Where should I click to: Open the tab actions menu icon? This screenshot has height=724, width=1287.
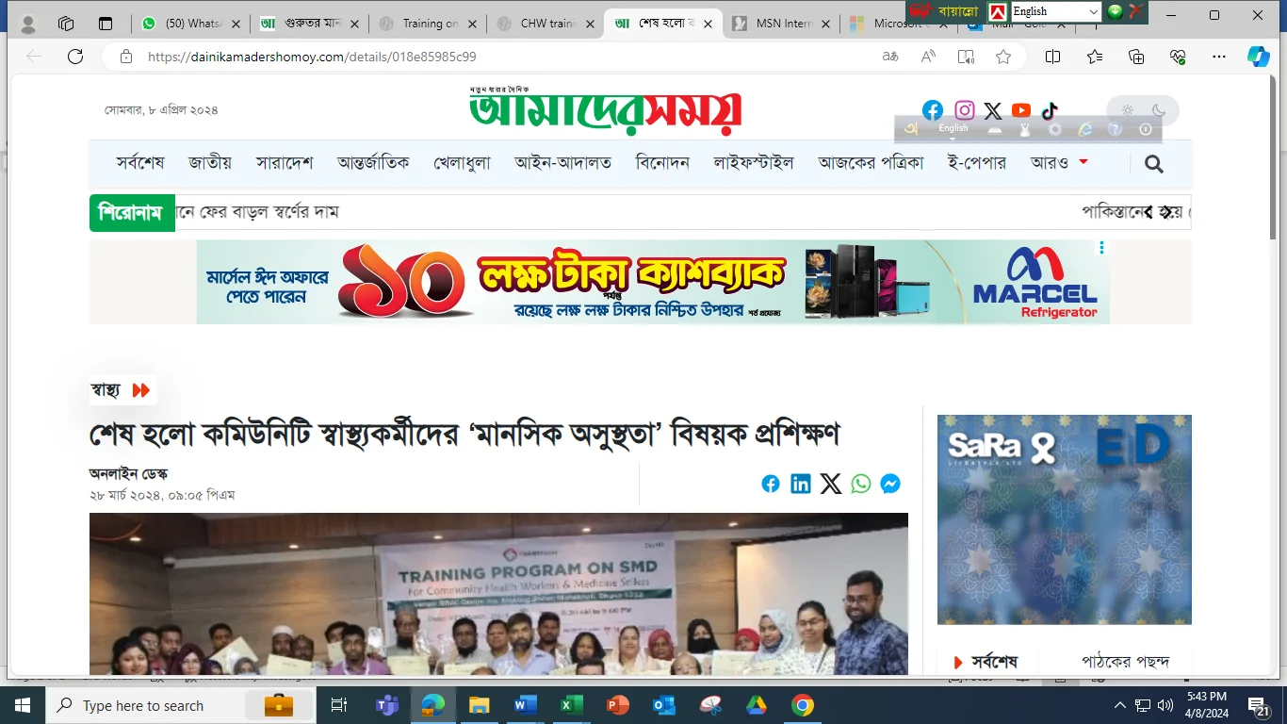tap(106, 24)
